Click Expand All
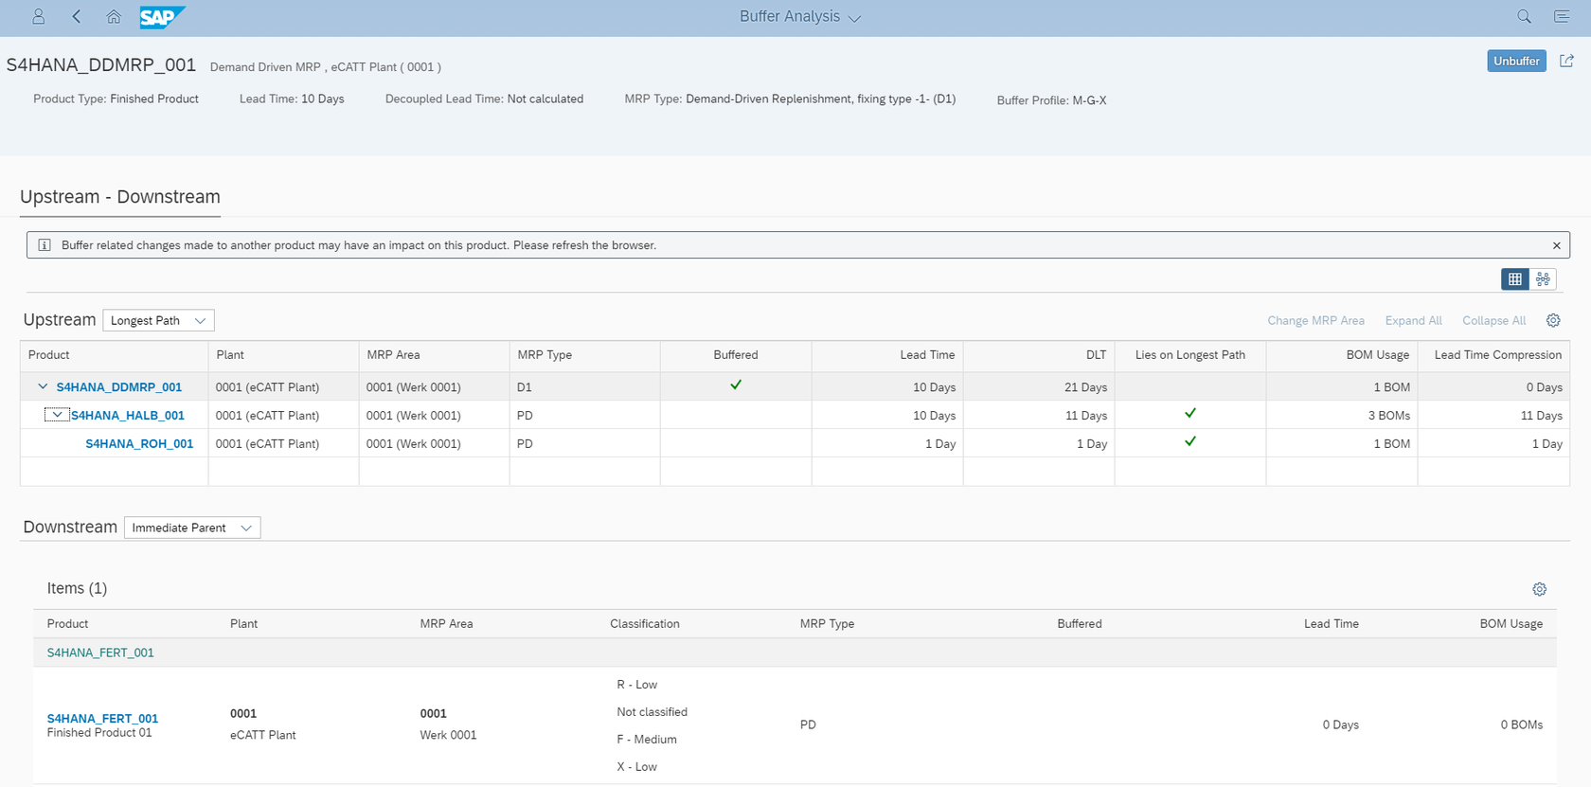 point(1413,320)
